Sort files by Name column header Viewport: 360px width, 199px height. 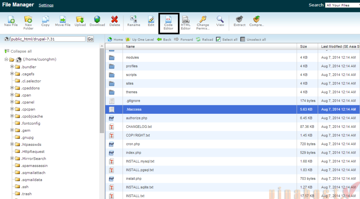pos(130,46)
